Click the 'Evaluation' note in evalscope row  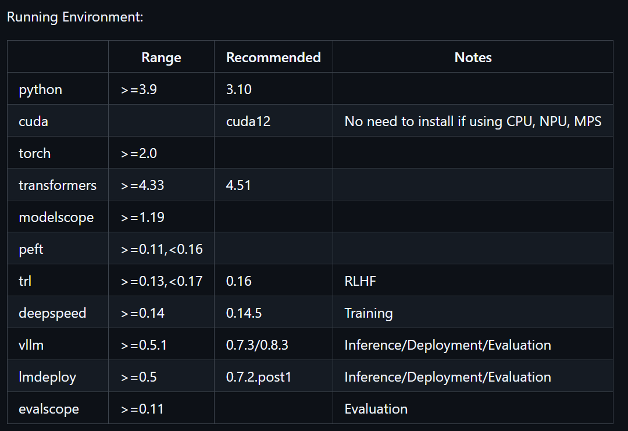(376, 409)
